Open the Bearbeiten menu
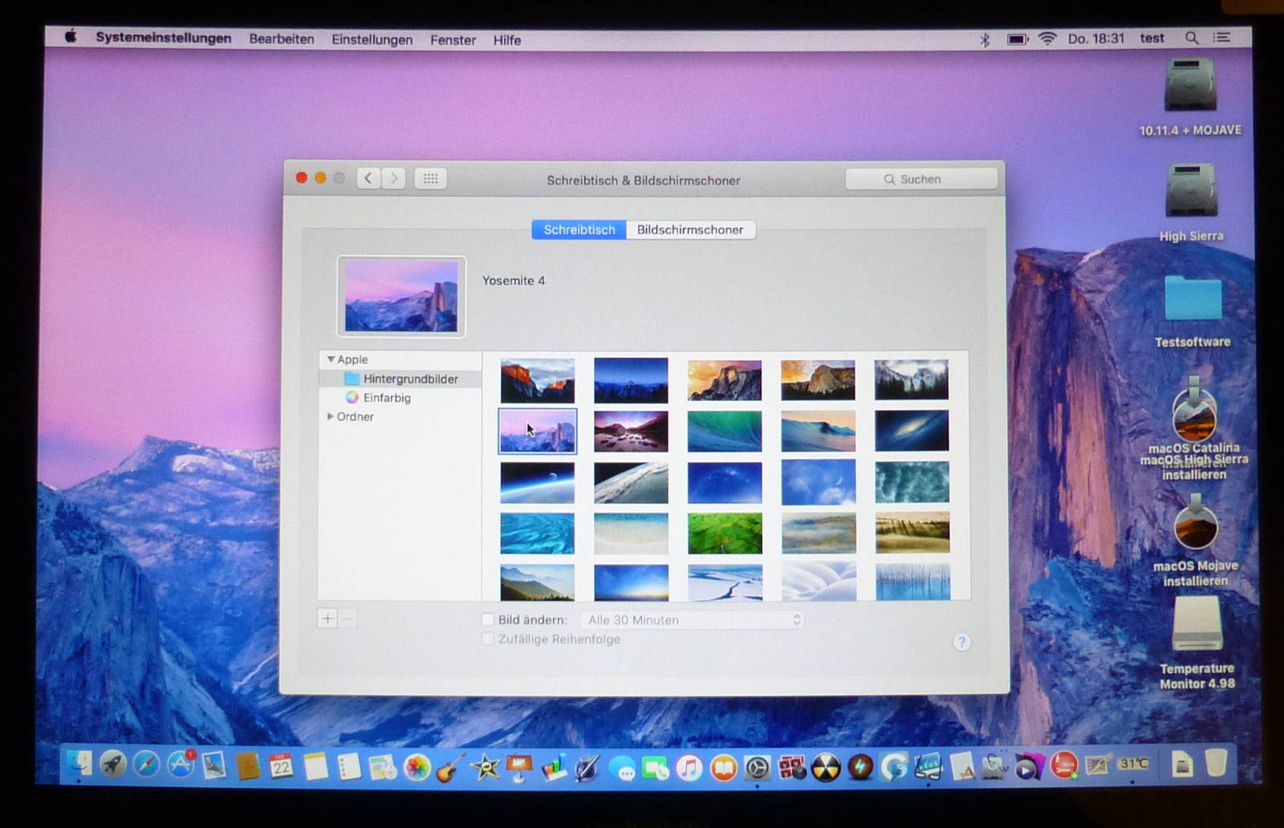 click(281, 39)
